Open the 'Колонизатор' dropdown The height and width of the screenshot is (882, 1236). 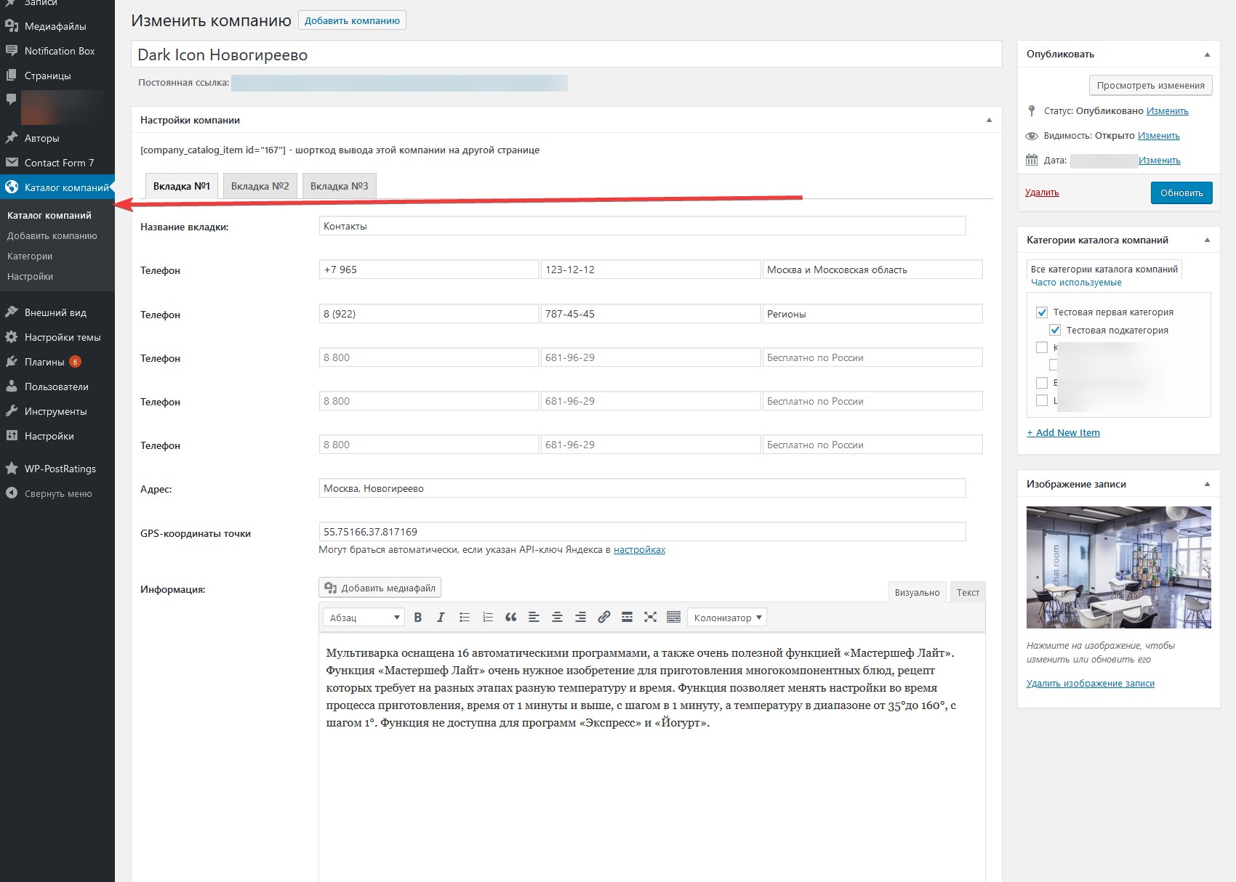727,618
